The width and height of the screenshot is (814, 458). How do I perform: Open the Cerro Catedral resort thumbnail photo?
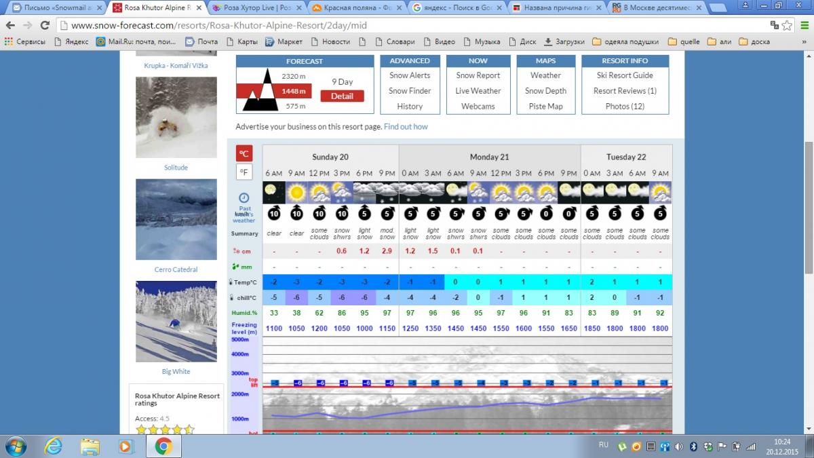coord(176,219)
